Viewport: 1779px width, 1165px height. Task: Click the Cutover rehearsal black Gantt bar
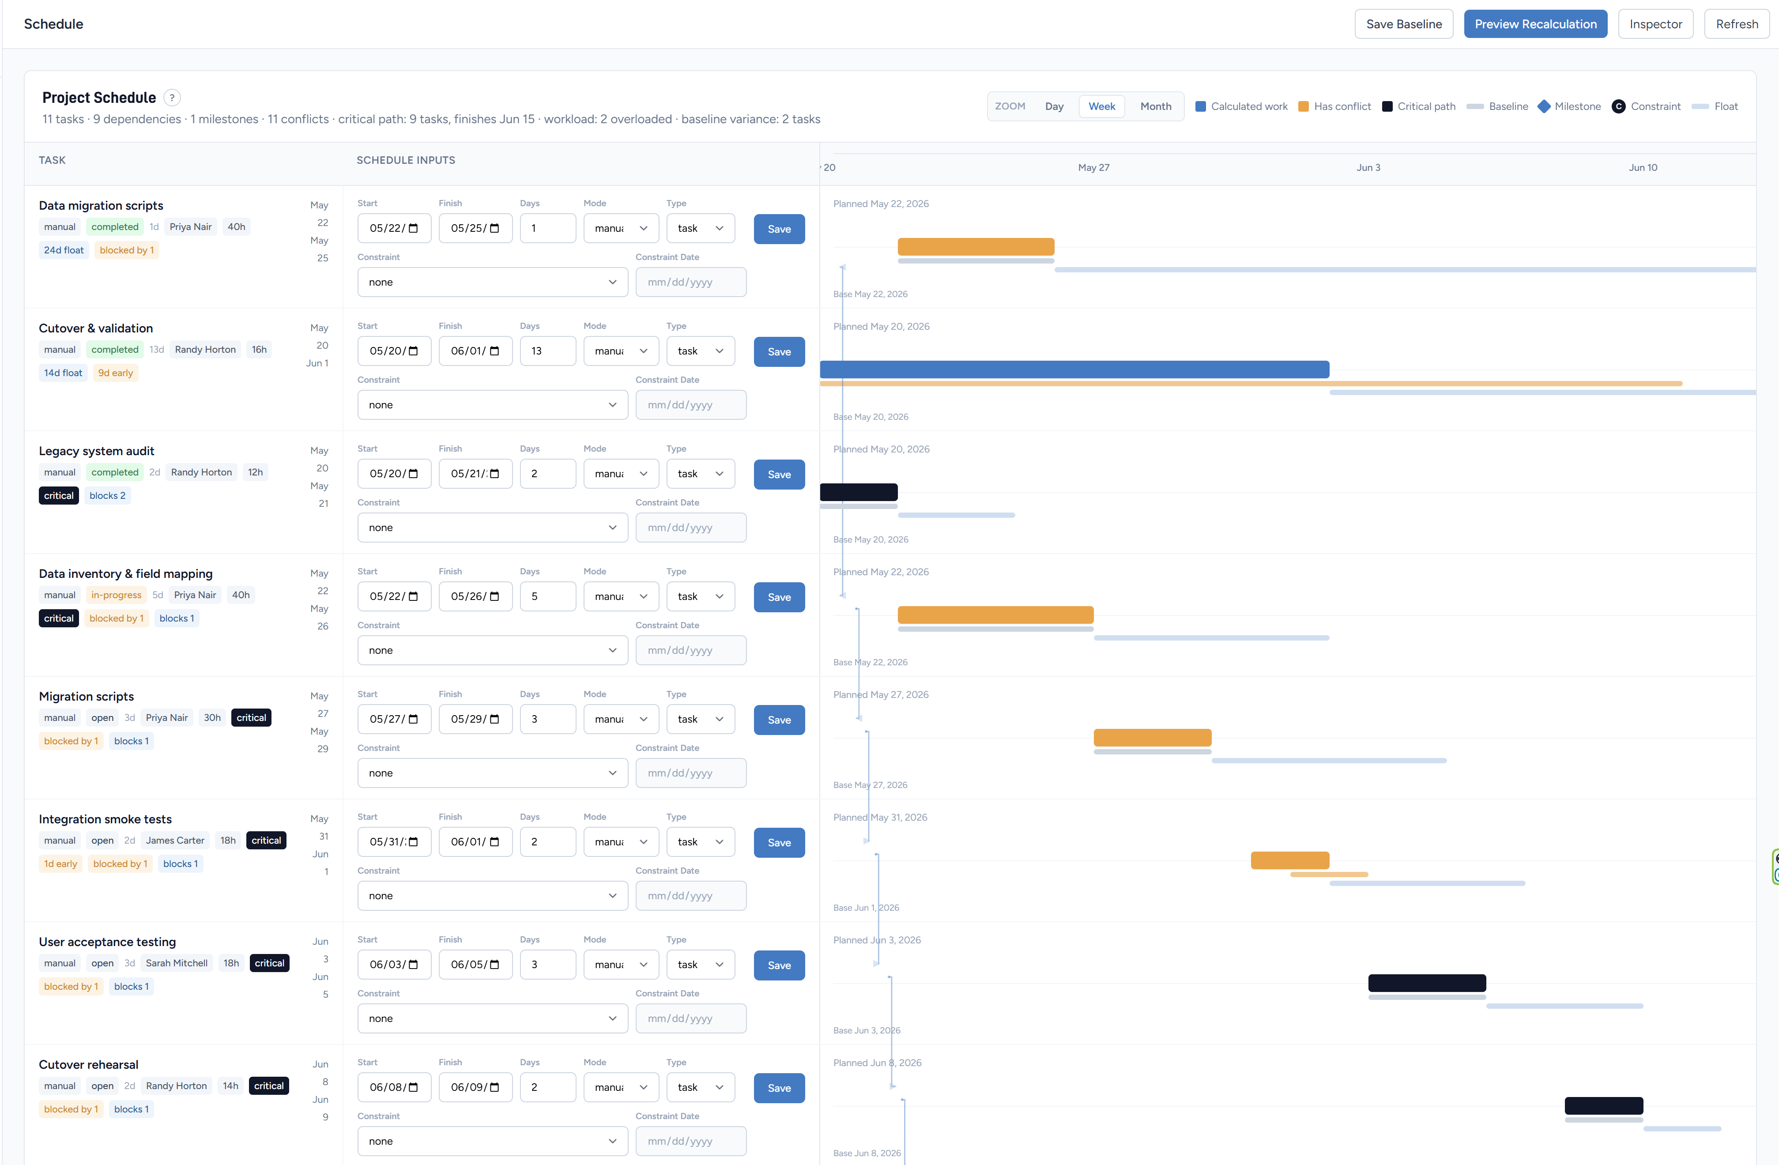click(1603, 1105)
